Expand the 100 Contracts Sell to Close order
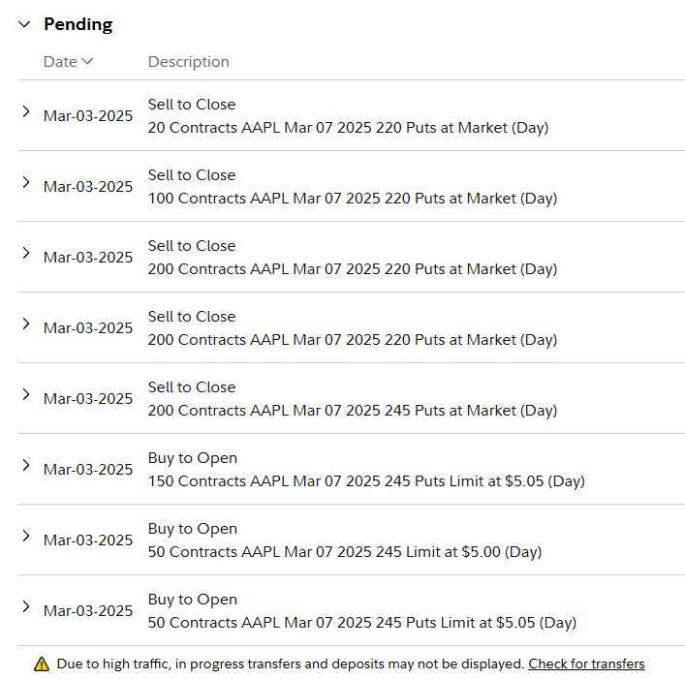This screenshot has height=679, width=685. point(26,182)
